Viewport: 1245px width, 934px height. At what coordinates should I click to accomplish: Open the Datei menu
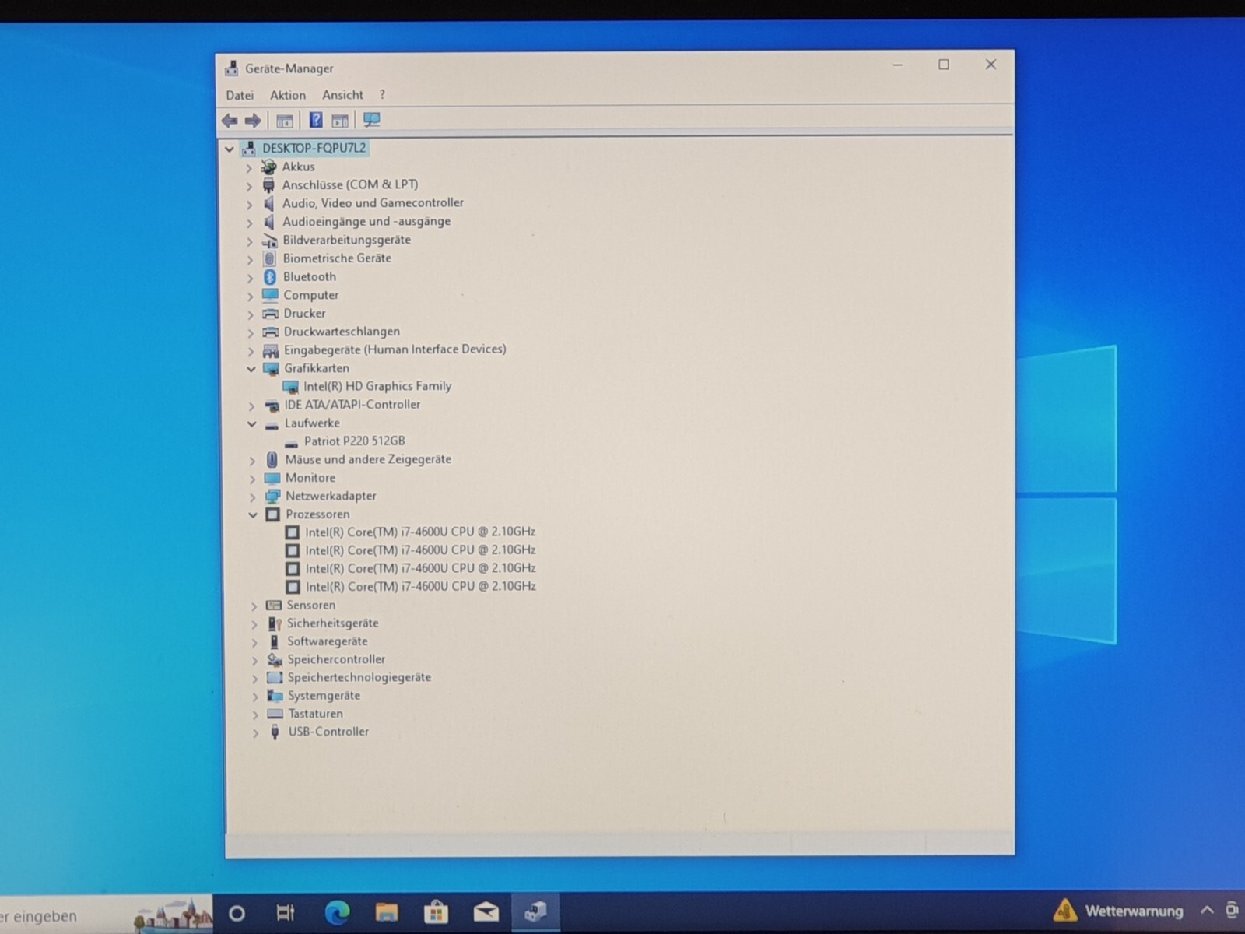240,95
